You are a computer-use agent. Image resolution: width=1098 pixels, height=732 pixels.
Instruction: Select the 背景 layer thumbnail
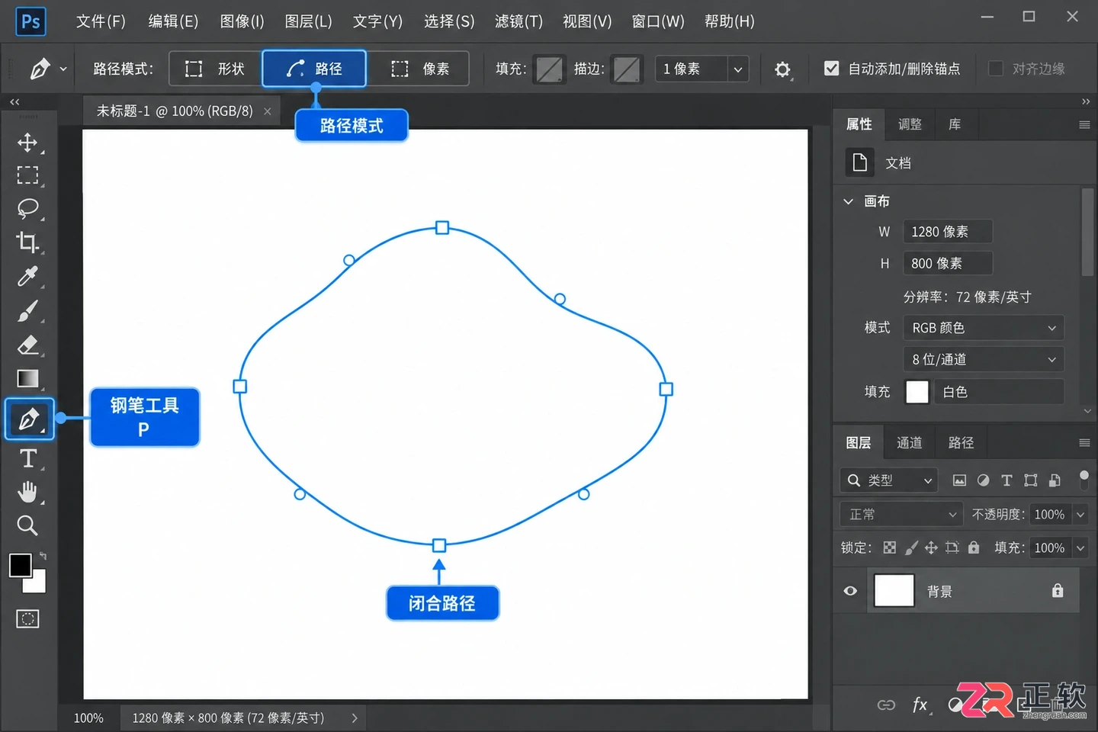coord(894,590)
